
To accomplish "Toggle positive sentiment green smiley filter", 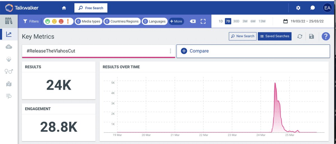I will pyautogui.click(x=48, y=21).
